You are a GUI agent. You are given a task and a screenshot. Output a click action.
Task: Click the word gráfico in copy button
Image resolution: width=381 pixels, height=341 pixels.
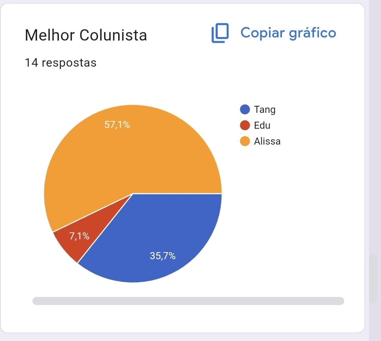tap(313, 34)
